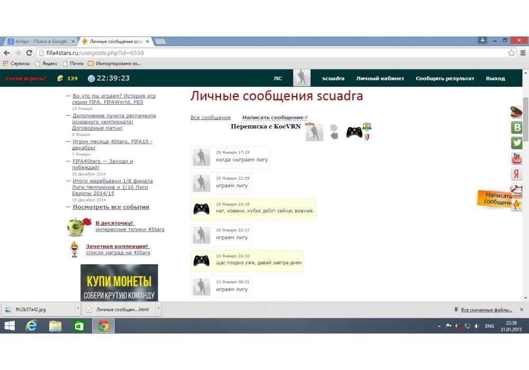The width and height of the screenshot is (529, 370).
Task: Click the black gamepad avatar beside KocVRN
Action: (x=354, y=132)
